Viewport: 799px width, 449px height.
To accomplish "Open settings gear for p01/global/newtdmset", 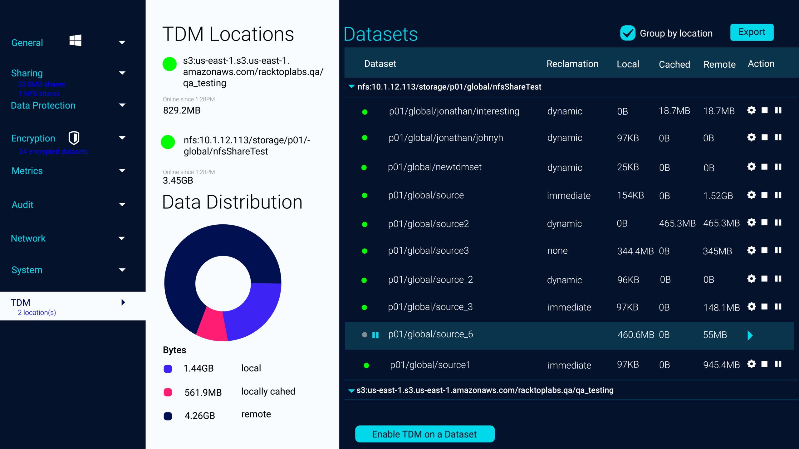I will click(751, 167).
